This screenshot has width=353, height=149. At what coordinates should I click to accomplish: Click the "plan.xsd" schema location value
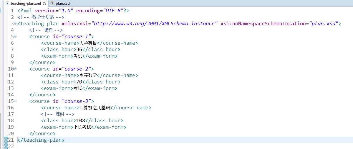point(324,24)
